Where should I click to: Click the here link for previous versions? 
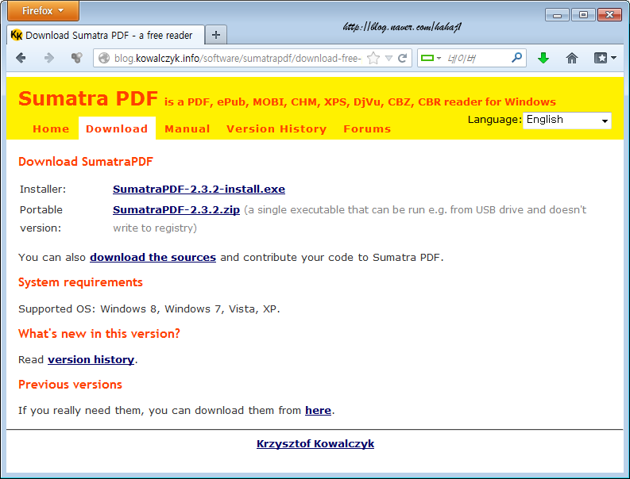point(318,410)
